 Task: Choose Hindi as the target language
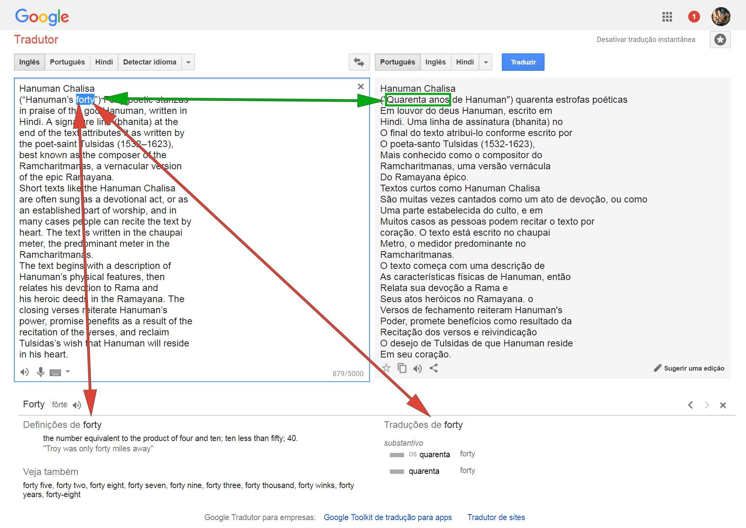tap(465, 62)
